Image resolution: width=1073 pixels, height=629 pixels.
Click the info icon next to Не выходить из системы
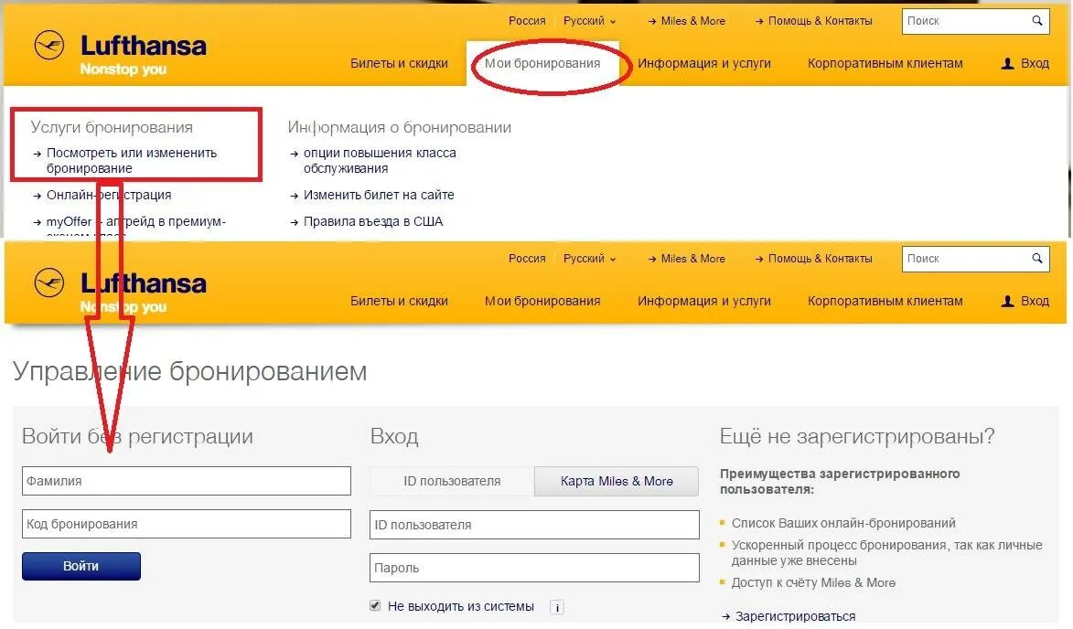pos(557,607)
